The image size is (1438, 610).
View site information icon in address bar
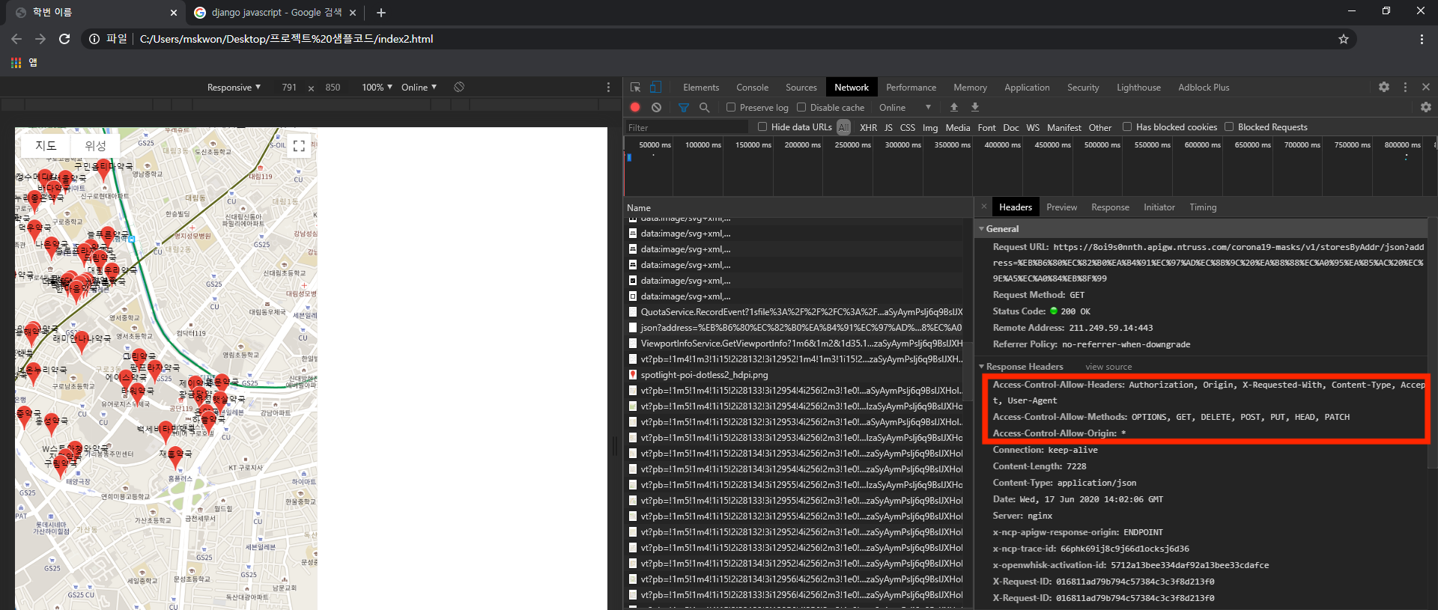tap(94, 39)
